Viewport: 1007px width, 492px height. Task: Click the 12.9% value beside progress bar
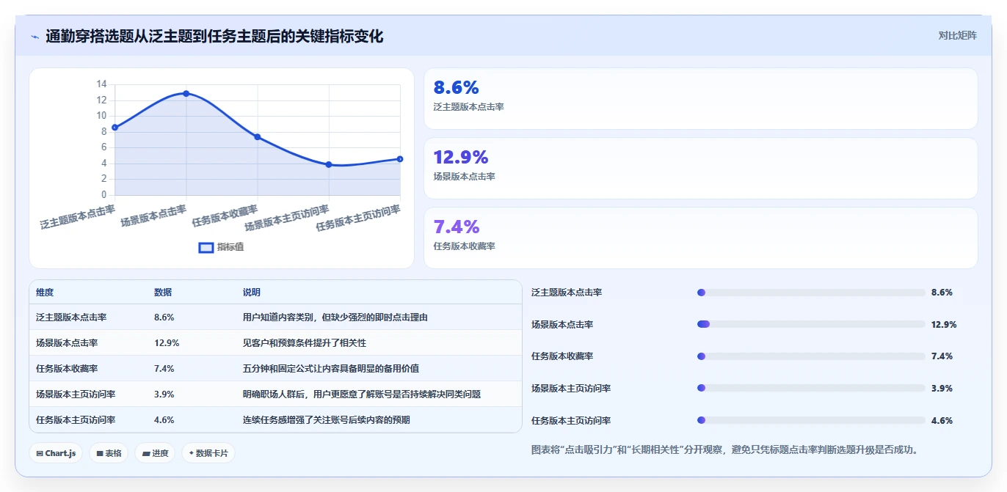click(944, 324)
